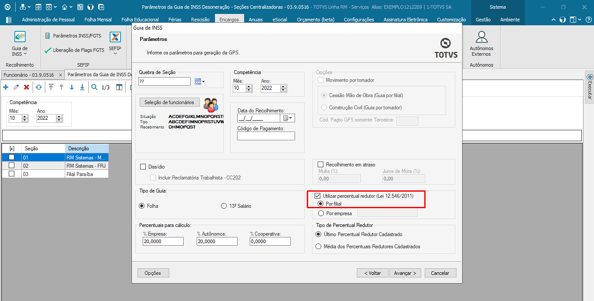The width and height of the screenshot is (594, 301).
Task: Open Data do Recolhimento calendar dropdown
Action: (289, 118)
